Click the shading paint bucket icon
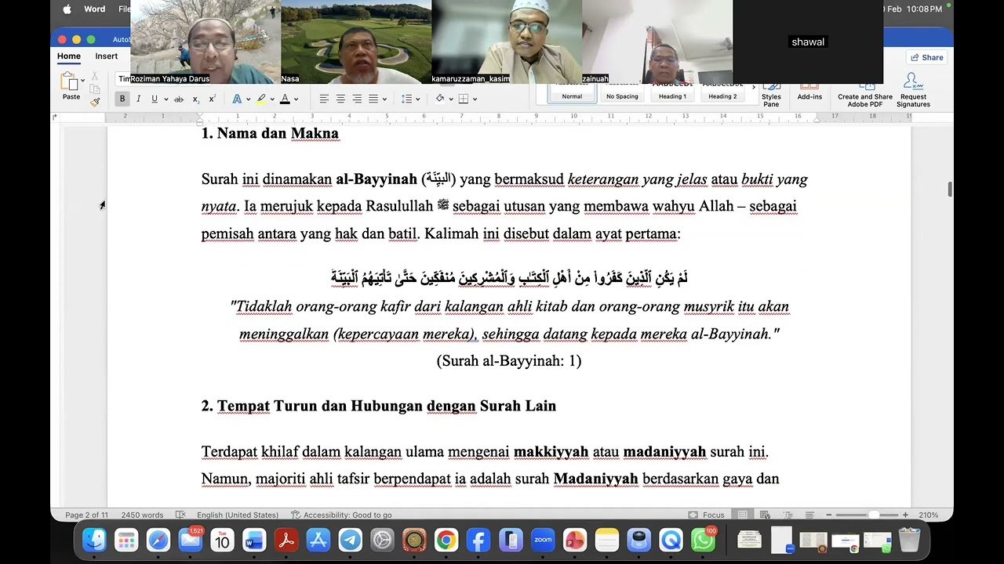The image size is (1004, 564). point(440,99)
